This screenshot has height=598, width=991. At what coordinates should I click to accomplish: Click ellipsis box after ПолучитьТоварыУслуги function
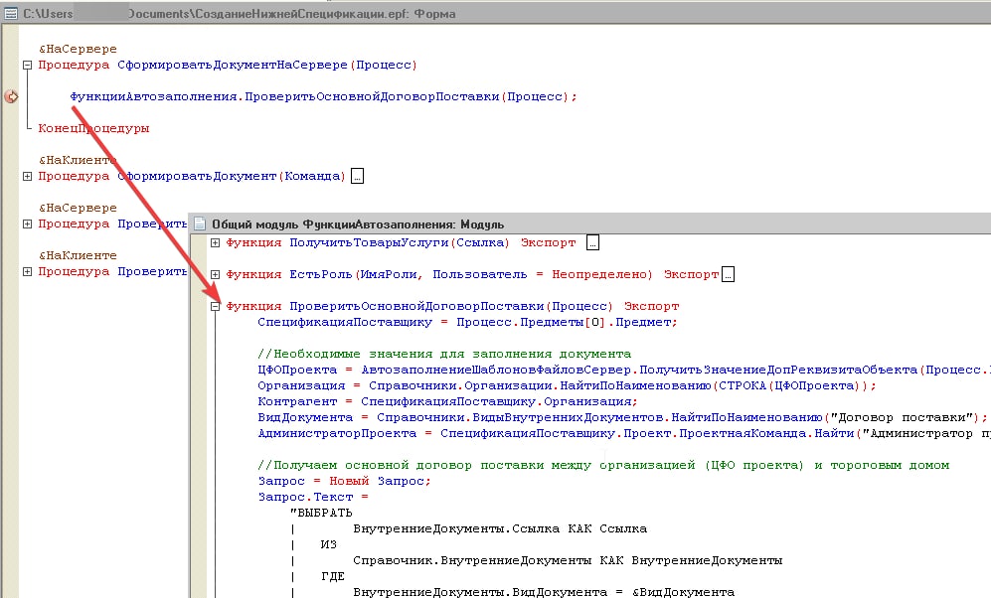tap(593, 242)
